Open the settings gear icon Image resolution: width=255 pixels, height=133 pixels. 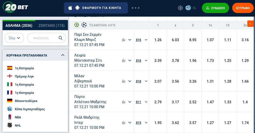point(180,8)
